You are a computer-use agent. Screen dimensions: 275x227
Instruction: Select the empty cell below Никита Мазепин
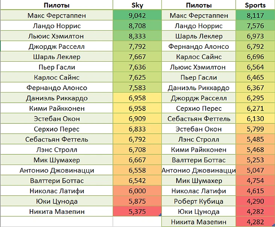(x=57, y=222)
